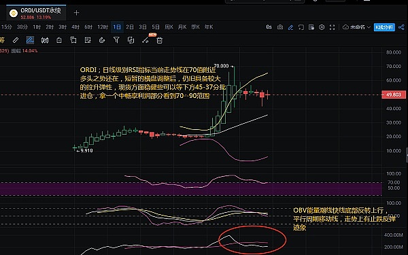The width and height of the screenshot is (408, 255).
Task: Share the chart with share icon
Action: (401, 27)
